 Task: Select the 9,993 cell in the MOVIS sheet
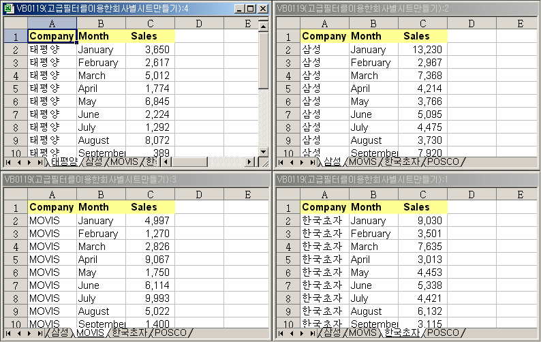150,298
